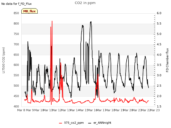Click the tallest red CO2 spike peak

click(52, 21)
